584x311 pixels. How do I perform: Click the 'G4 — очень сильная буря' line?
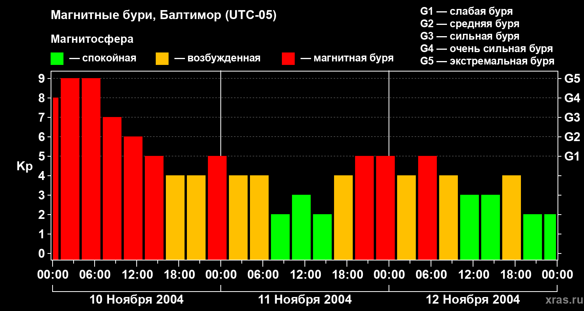pos(487,49)
